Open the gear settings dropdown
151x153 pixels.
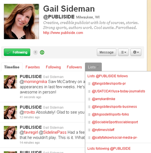point(136,52)
